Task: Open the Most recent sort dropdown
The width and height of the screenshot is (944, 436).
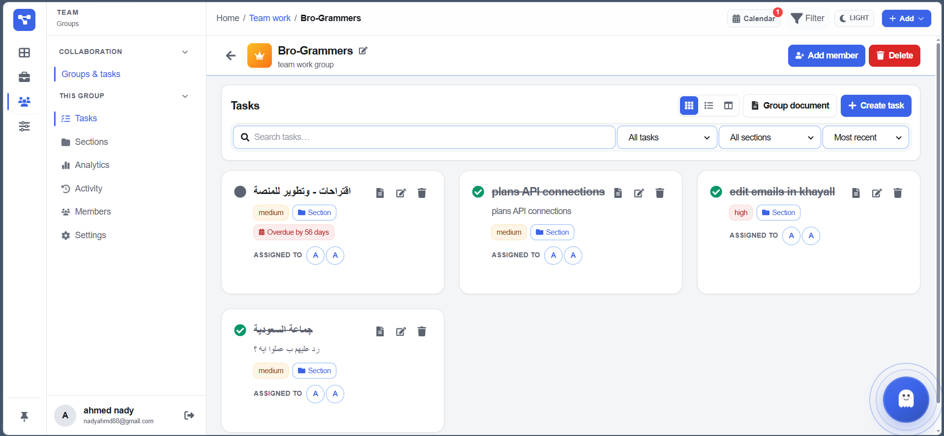Action: click(867, 137)
